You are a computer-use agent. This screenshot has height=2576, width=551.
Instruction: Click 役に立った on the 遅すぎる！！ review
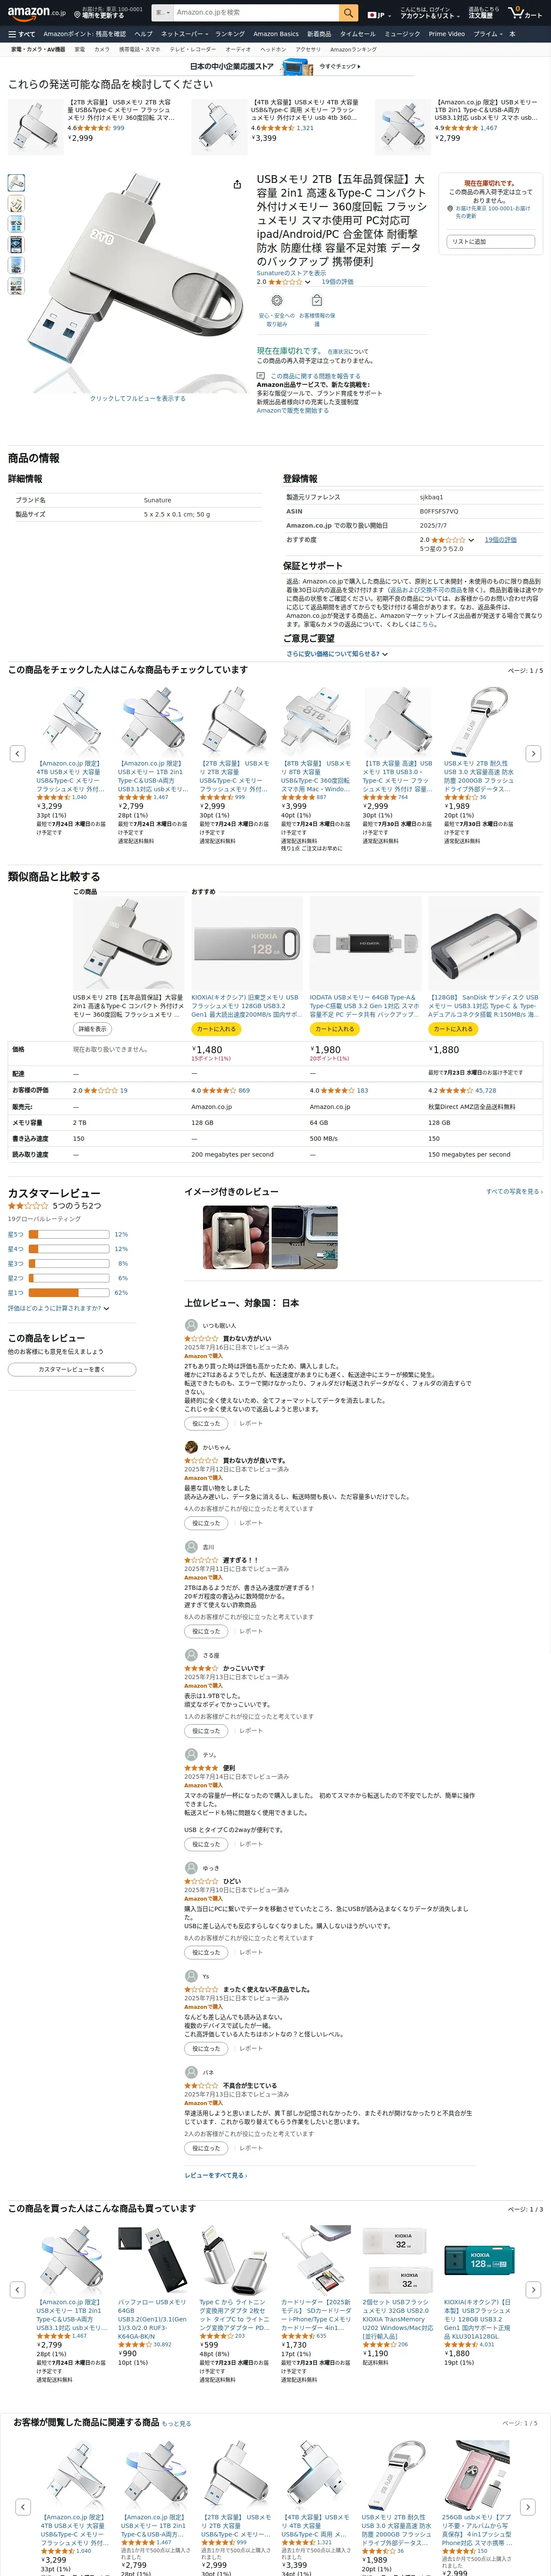tap(206, 1631)
